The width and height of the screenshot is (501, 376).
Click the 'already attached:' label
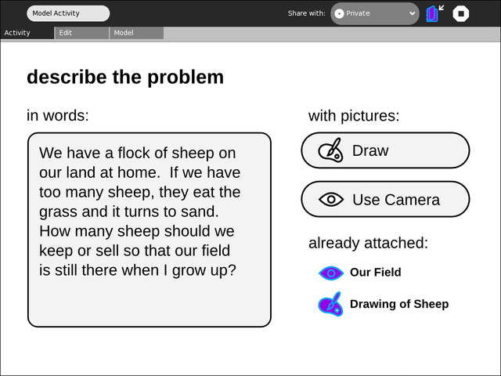point(368,243)
